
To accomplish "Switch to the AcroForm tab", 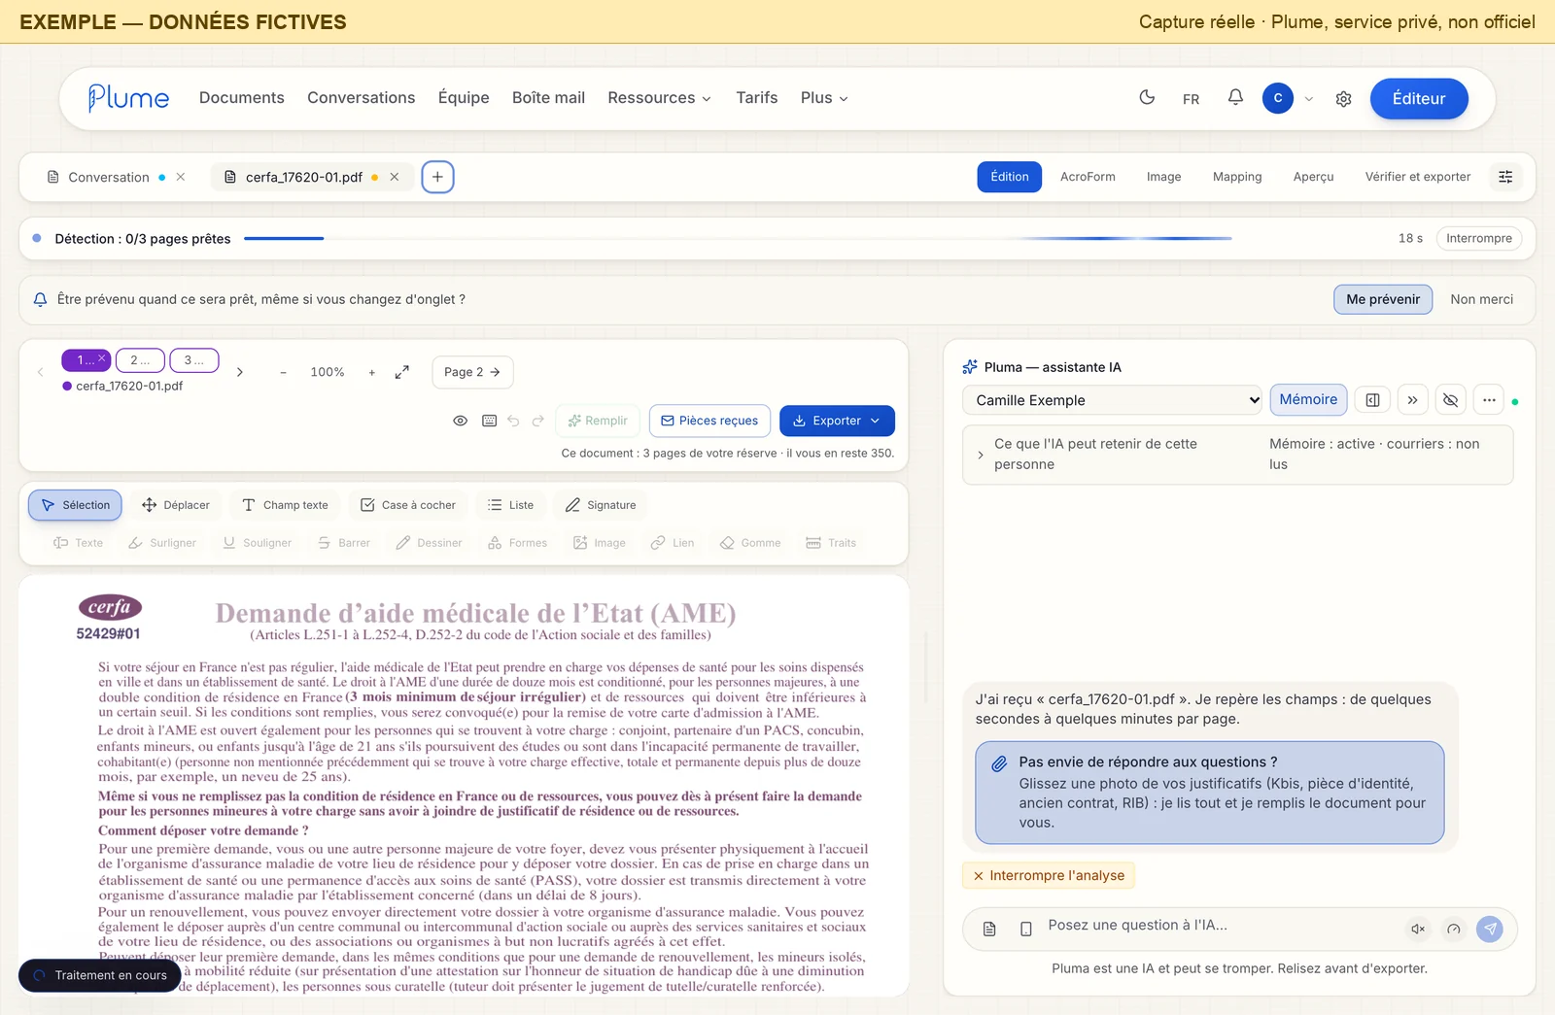I will (1088, 177).
